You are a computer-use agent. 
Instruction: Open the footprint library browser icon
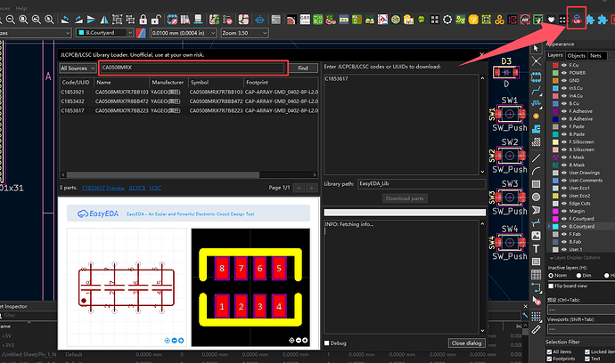coord(185,20)
